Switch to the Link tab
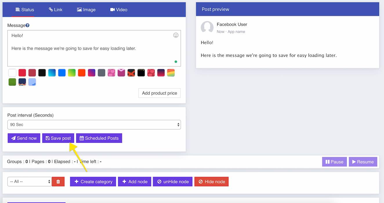Image resolution: width=384 pixels, height=203 pixels. tap(55, 10)
